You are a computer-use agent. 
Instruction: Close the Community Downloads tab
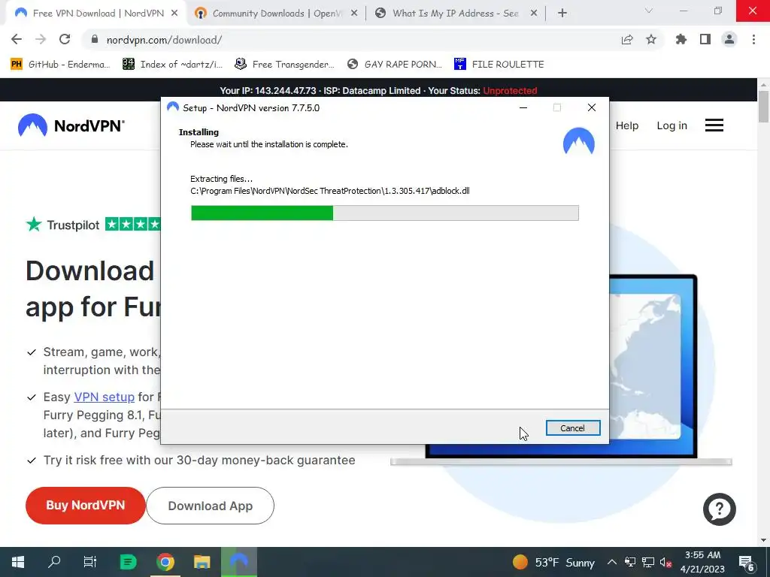tap(354, 14)
